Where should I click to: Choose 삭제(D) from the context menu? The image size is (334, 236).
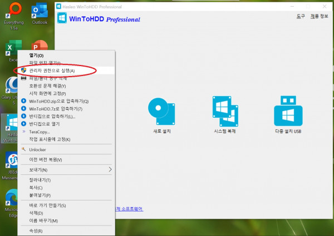(67, 213)
